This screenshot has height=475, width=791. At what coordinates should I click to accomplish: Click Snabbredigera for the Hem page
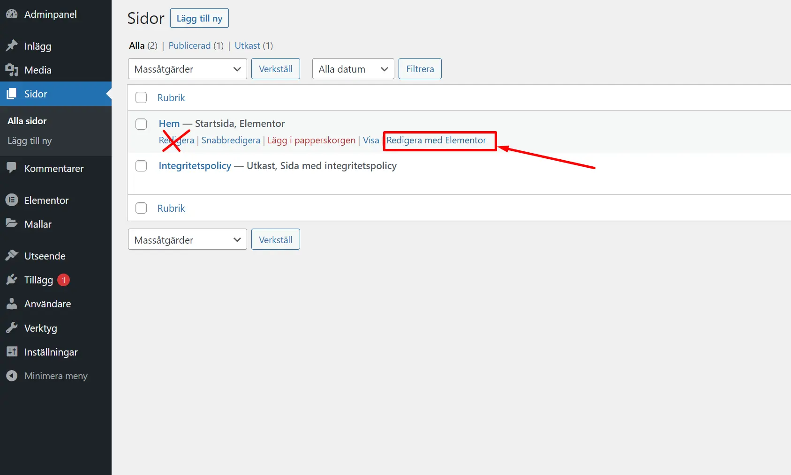(231, 140)
